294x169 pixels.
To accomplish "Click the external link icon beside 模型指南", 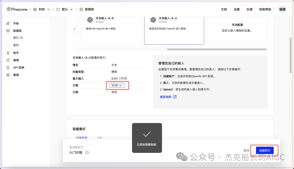I will click(x=175, y=97).
